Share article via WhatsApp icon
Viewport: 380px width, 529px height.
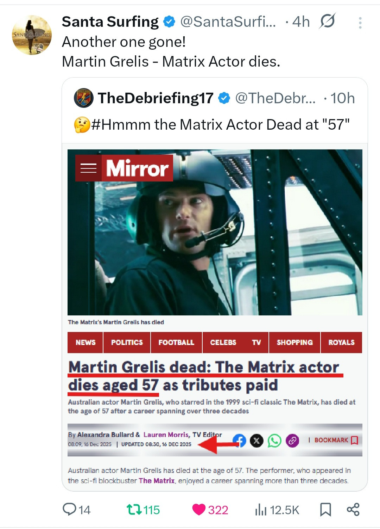point(274,441)
